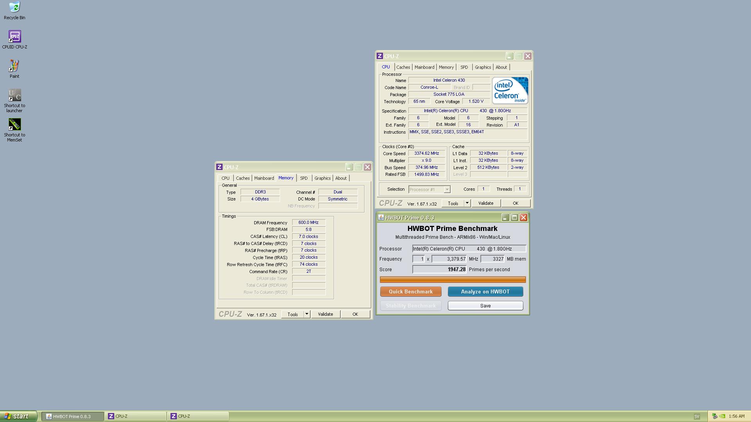Viewport: 751px width, 422px height.
Task: Open Graphics tab in CPU window
Action: 483,67
